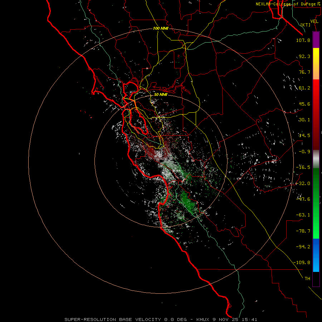
Task: Click the TH legend label
Action: pos(307,278)
